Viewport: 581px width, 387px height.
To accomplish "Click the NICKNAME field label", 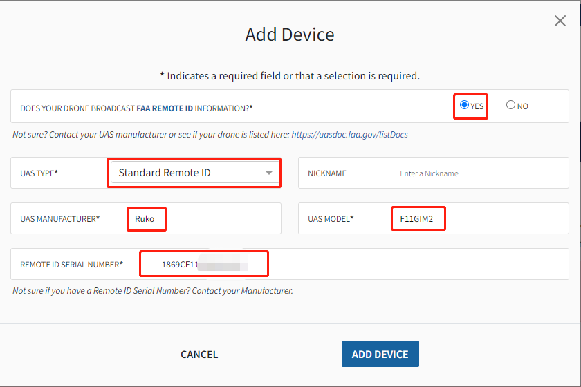I will click(327, 173).
